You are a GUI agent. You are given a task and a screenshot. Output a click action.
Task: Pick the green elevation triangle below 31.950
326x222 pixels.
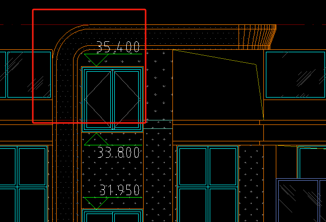(x=96, y=203)
